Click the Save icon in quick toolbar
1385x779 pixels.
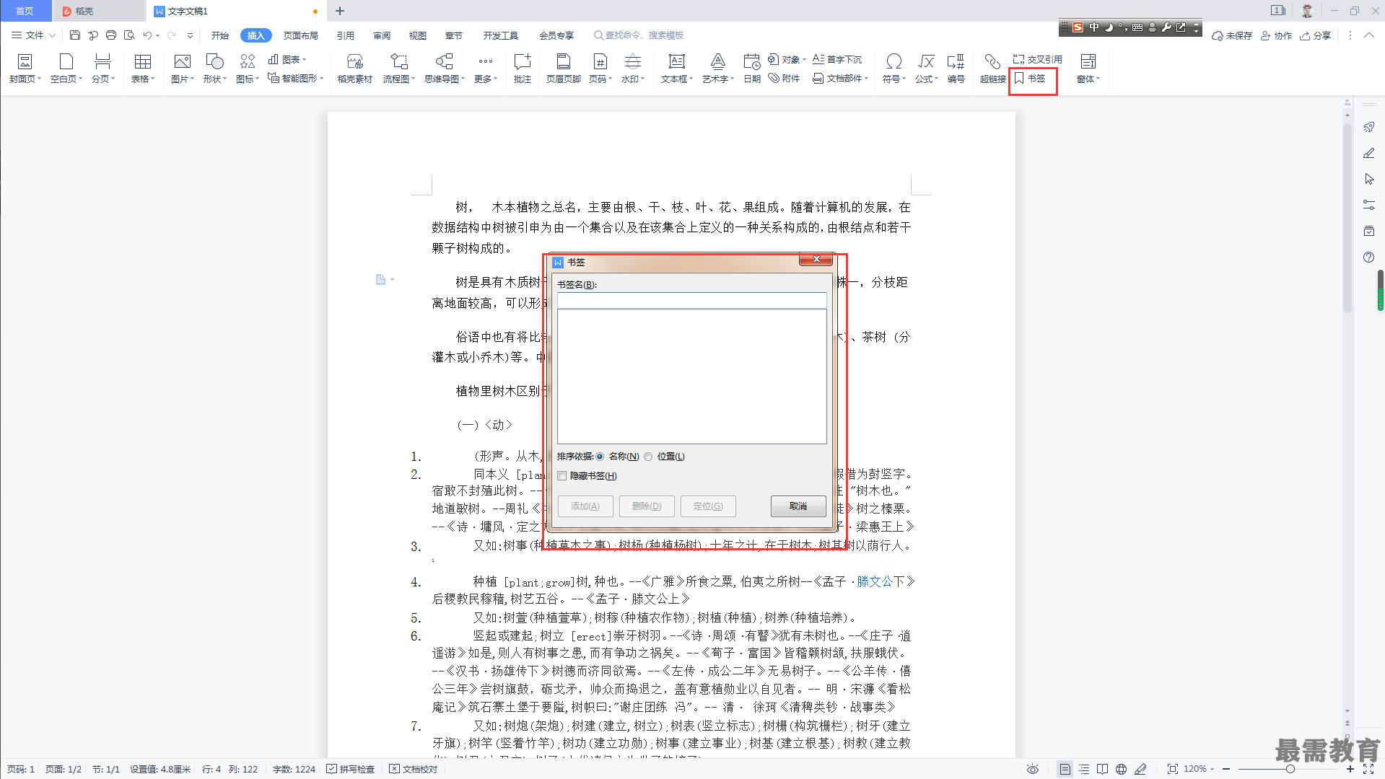pos(75,35)
